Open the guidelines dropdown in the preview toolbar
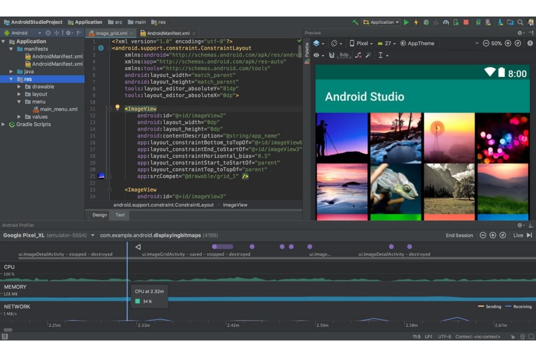The image size is (536, 357). (383, 55)
